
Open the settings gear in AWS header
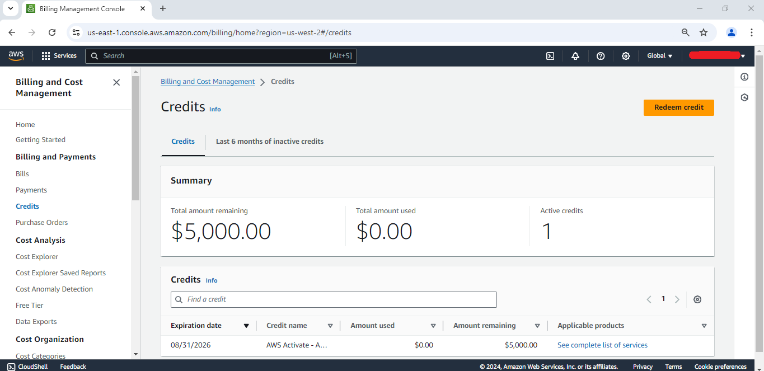[626, 56]
